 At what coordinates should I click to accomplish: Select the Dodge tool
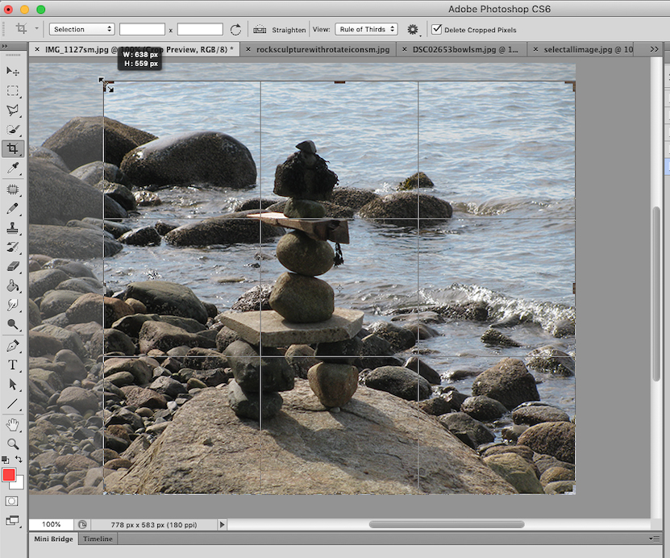click(12, 325)
